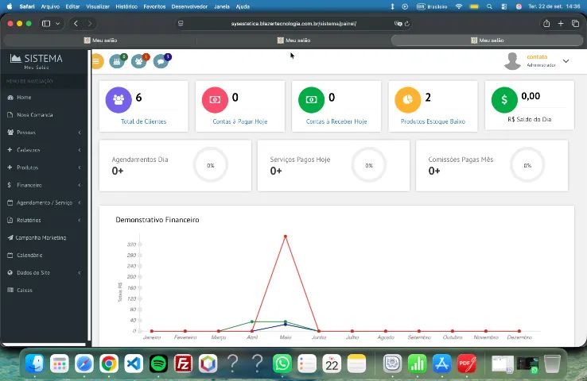Screen dimensions: 587x381
Task: Click the green dollar Saldo do Dia icon
Action: pos(504,100)
